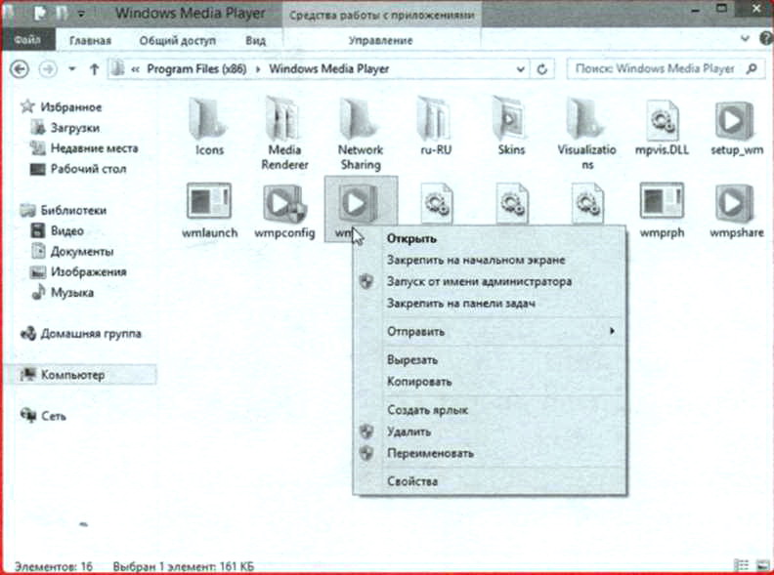This screenshot has height=575, width=774.
Task: Choose Открыть in the context menu
Action: pos(411,238)
